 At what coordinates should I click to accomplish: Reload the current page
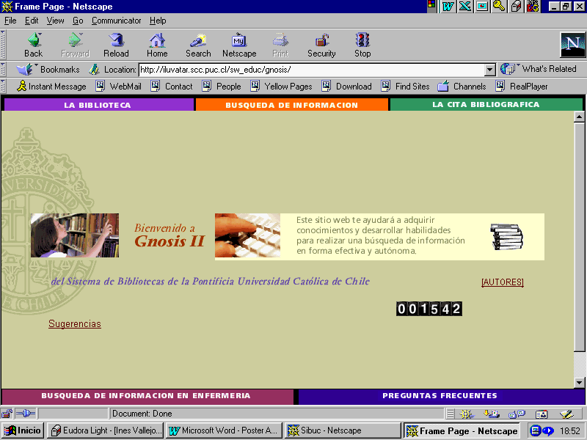coord(116,41)
